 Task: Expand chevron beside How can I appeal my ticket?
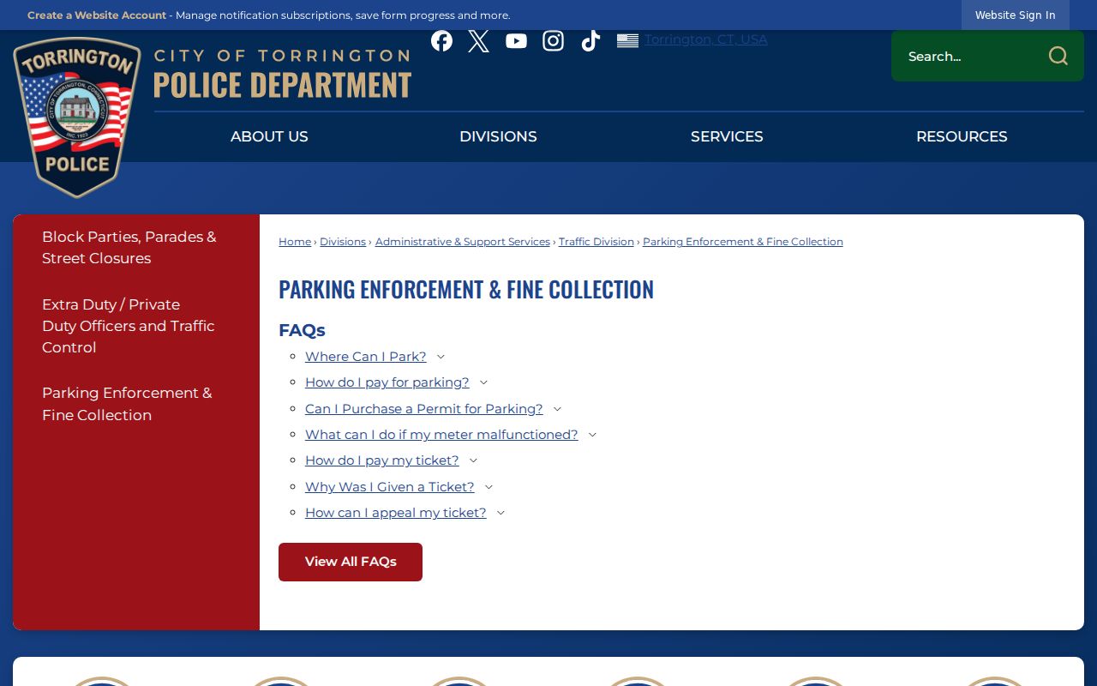501,513
